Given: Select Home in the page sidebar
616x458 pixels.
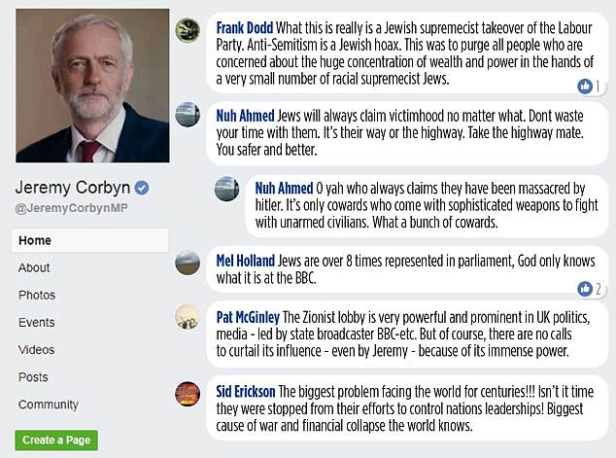Looking at the screenshot, I should click(x=35, y=240).
